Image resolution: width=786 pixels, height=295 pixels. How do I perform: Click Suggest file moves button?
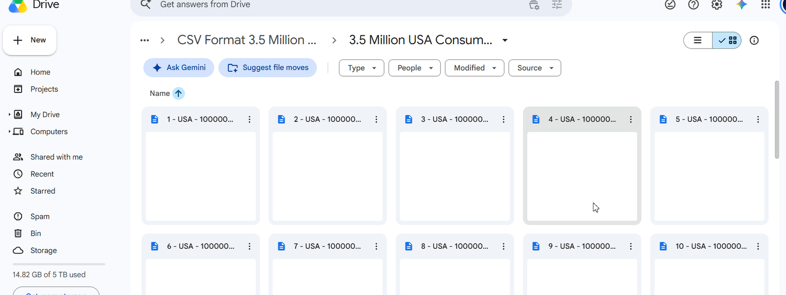(268, 68)
